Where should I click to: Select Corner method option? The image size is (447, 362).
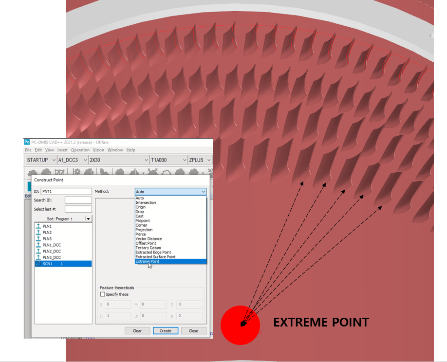(170, 225)
